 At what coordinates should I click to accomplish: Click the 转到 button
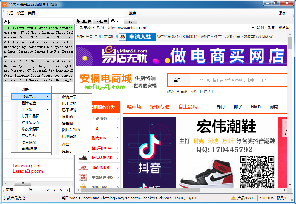pyautogui.click(x=260, y=28)
